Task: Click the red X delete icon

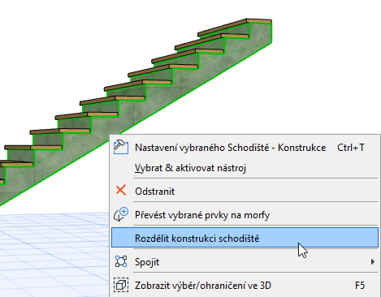Action: pyautogui.click(x=121, y=190)
